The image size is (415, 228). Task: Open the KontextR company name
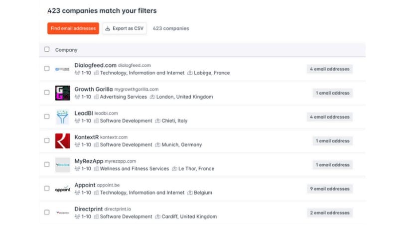coord(87,137)
